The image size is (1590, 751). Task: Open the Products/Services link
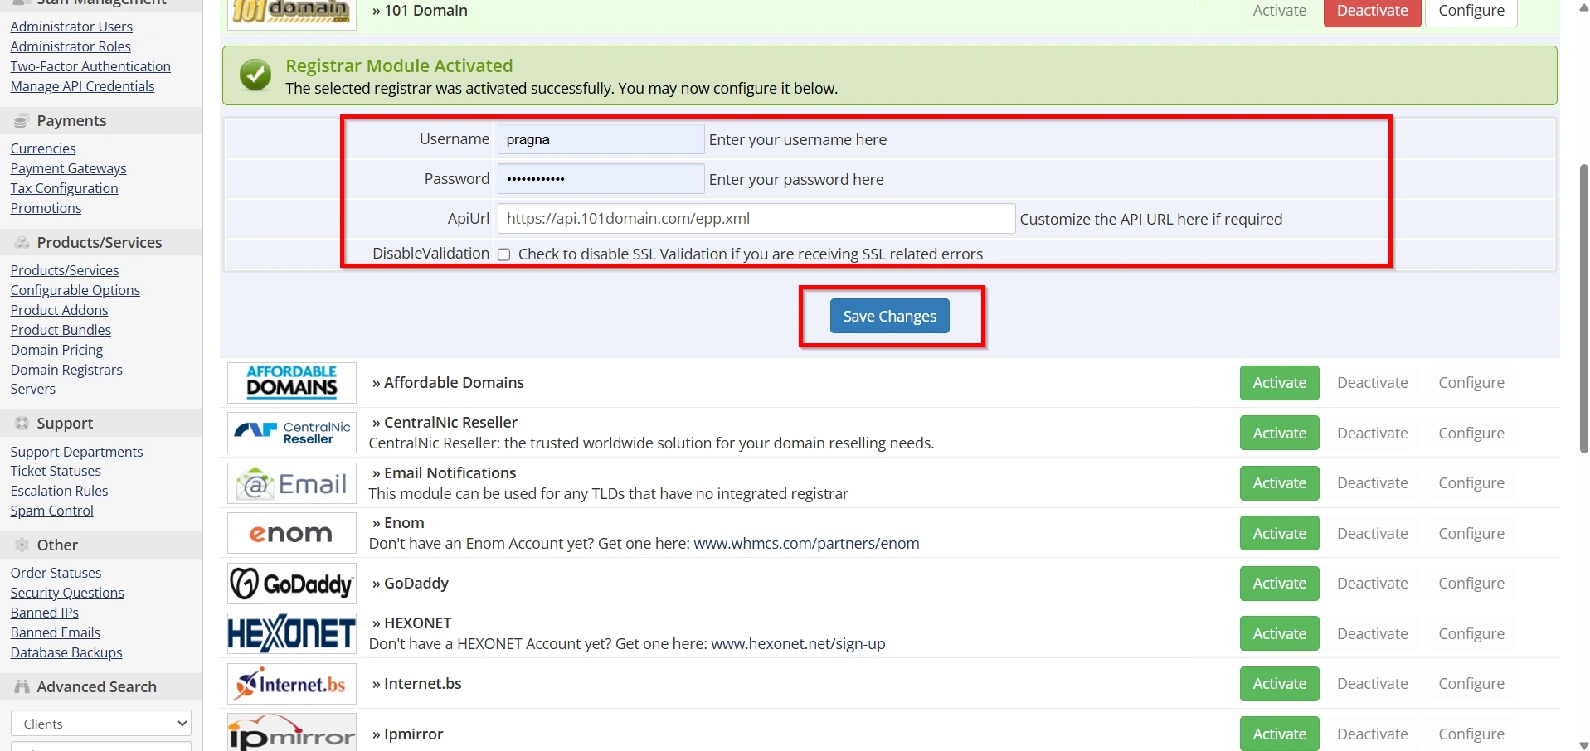[x=65, y=270]
